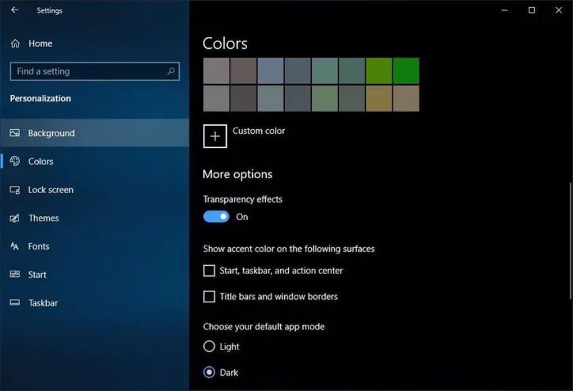This screenshot has width=573, height=391.
Task: Go to Settings Home
Action: [94, 43]
